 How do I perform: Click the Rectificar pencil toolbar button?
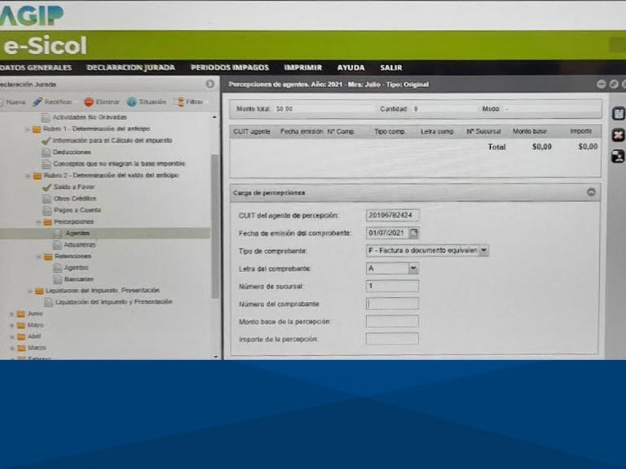pyautogui.click(x=53, y=101)
